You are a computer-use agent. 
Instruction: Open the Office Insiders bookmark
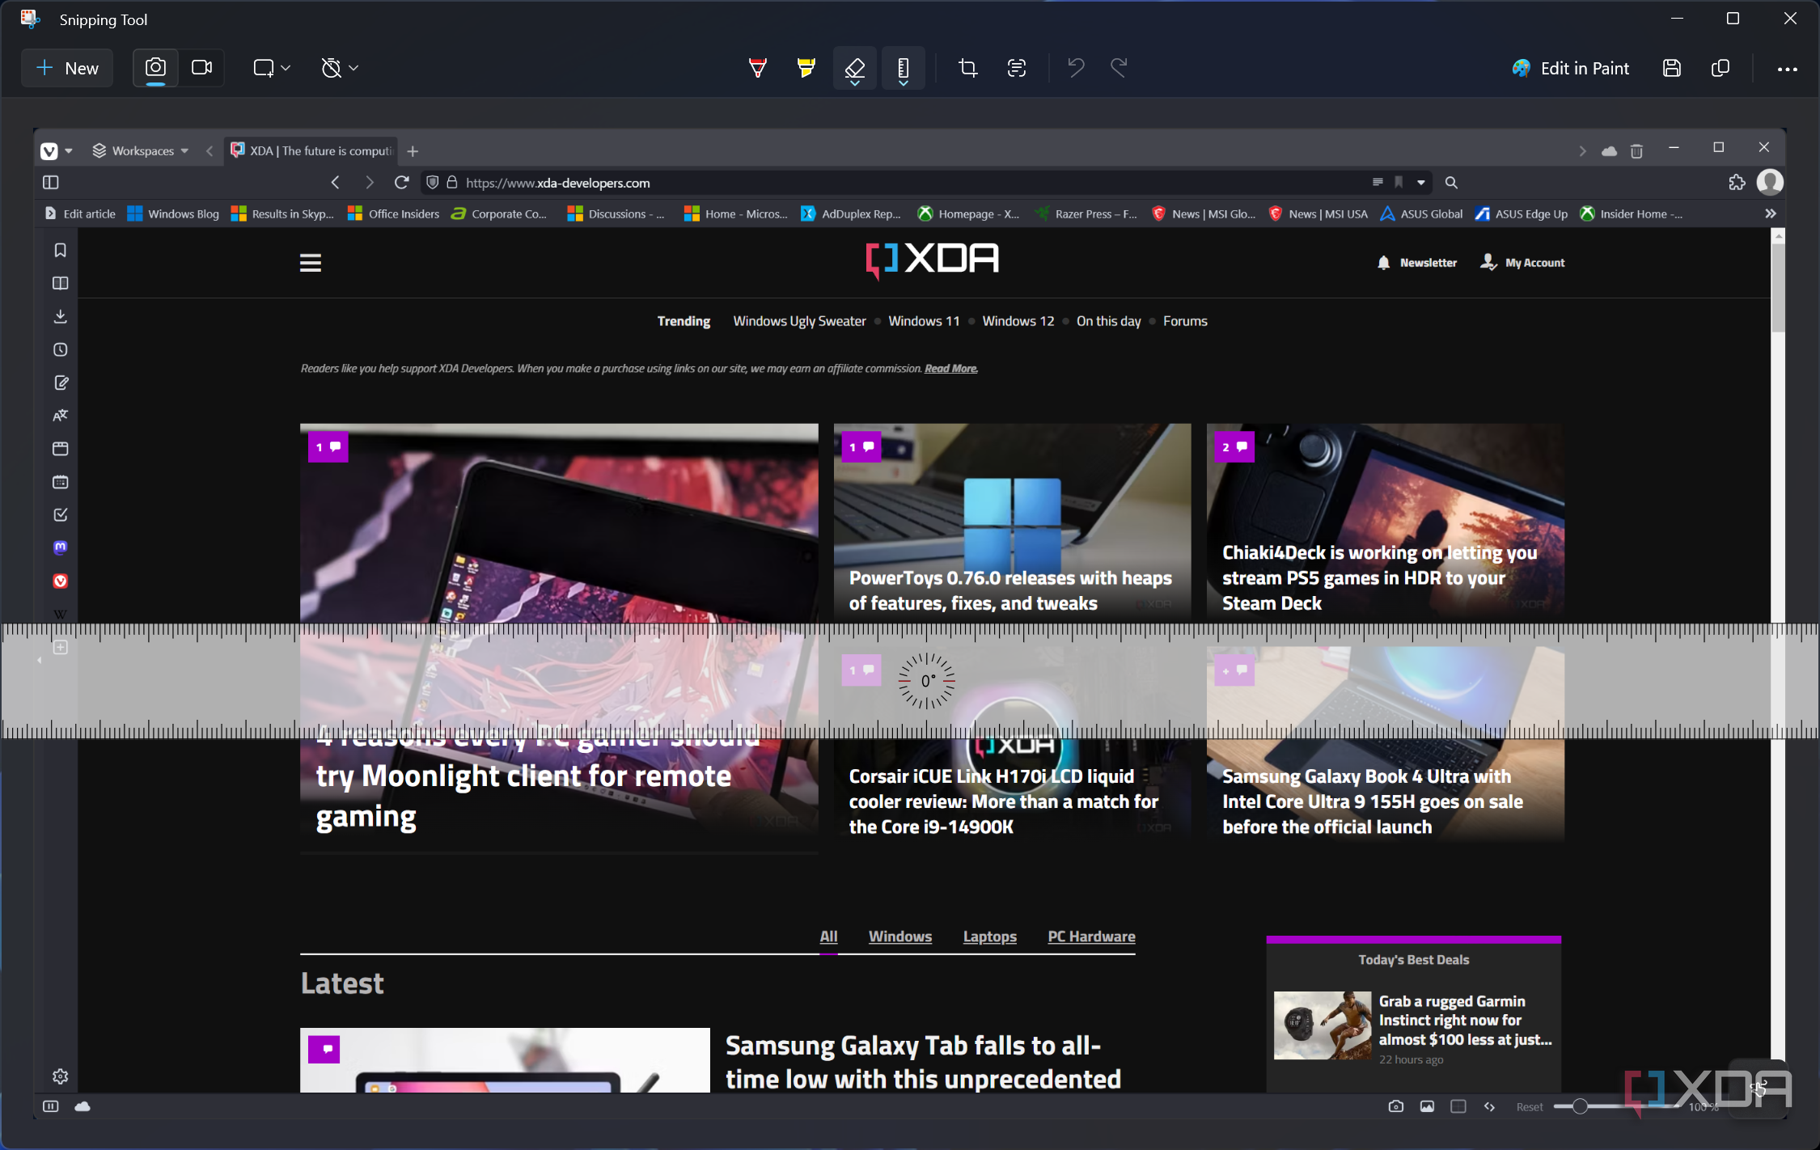click(x=393, y=214)
